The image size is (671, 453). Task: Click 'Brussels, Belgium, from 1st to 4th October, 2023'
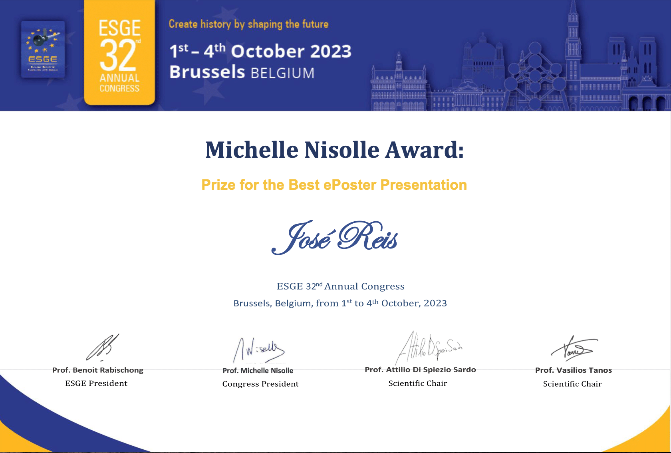[340, 303]
